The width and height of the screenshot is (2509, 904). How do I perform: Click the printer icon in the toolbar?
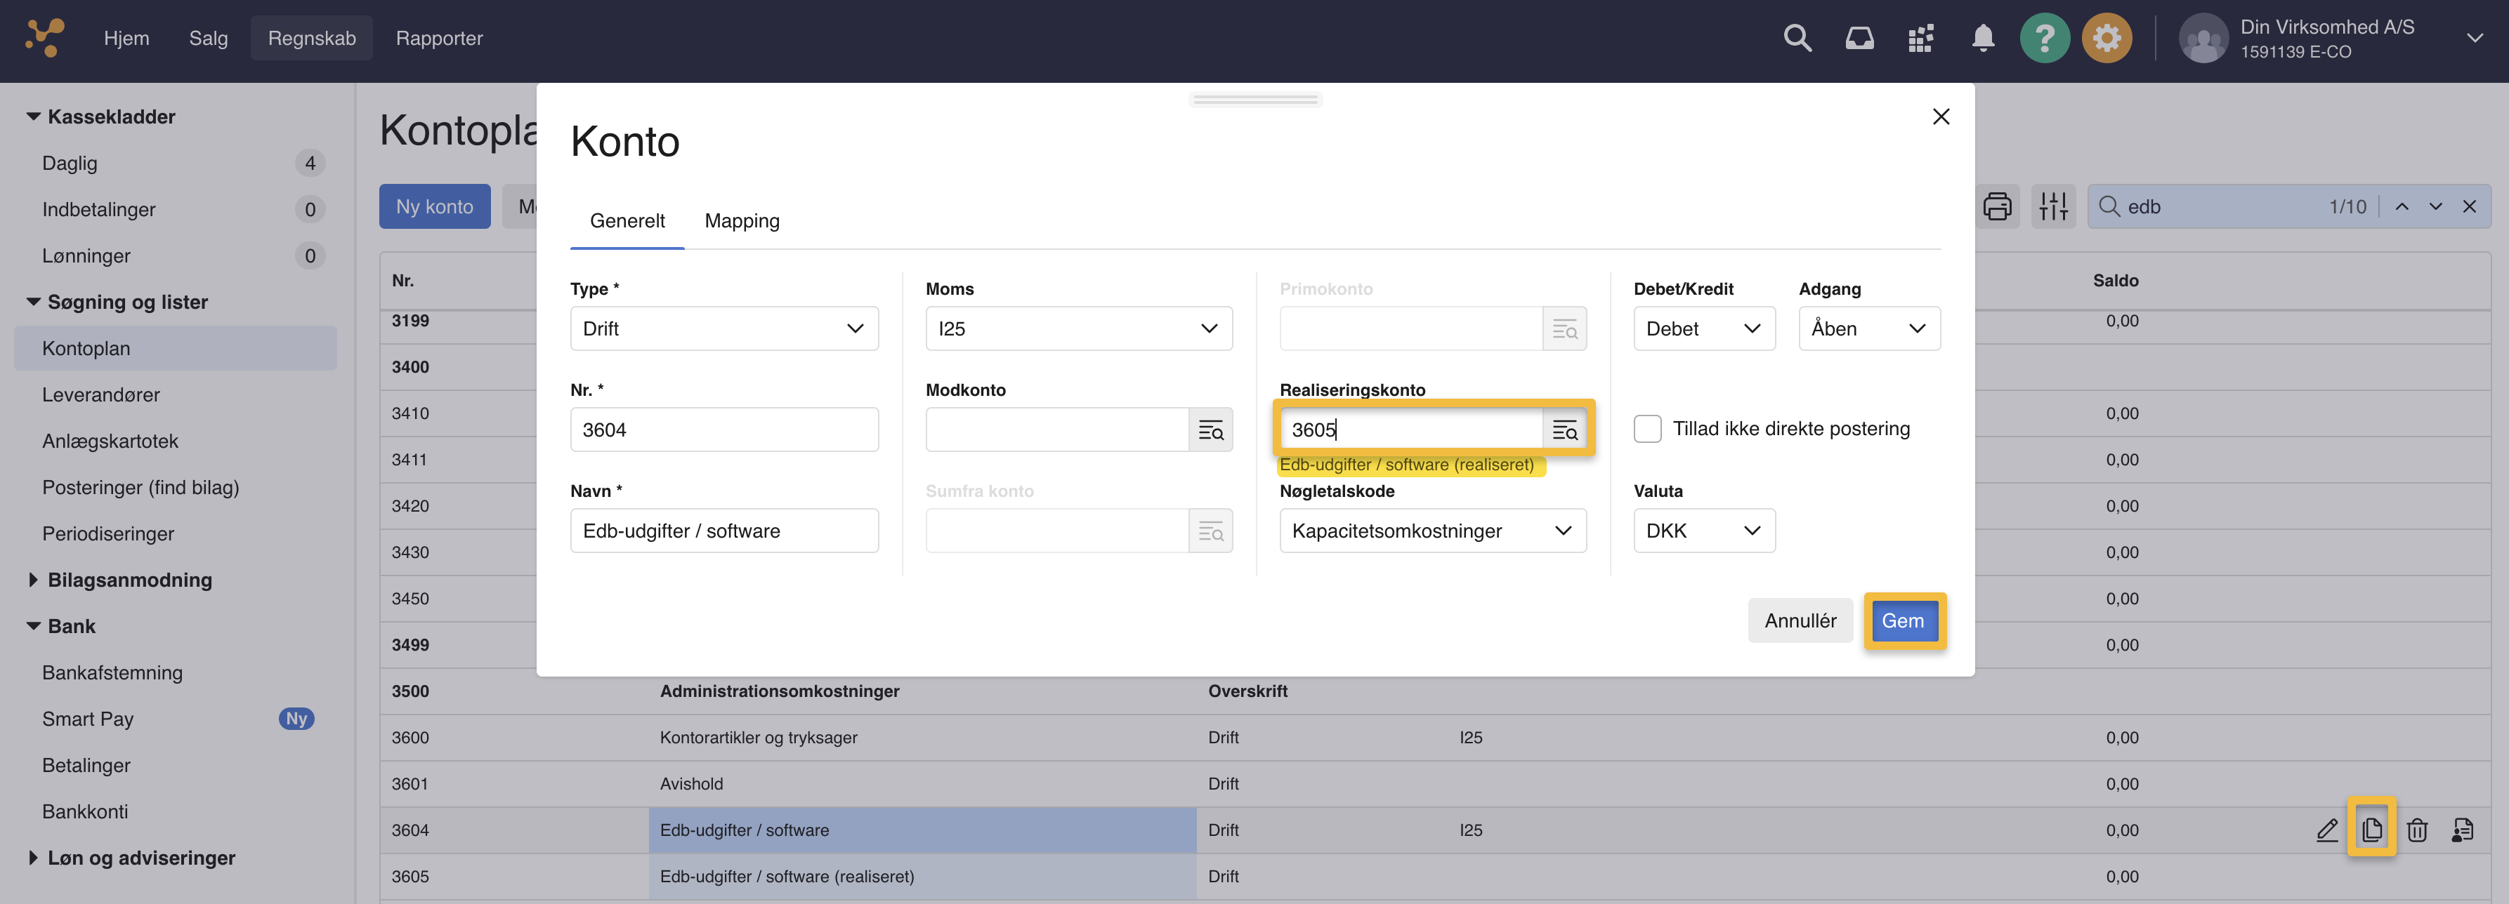point(1997,206)
